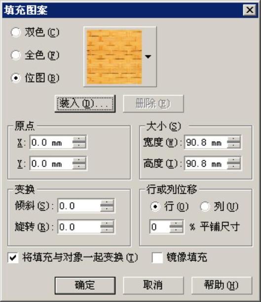Select the 双色 (two-color) radio option
This screenshot has height=302, width=261.
(x=16, y=32)
